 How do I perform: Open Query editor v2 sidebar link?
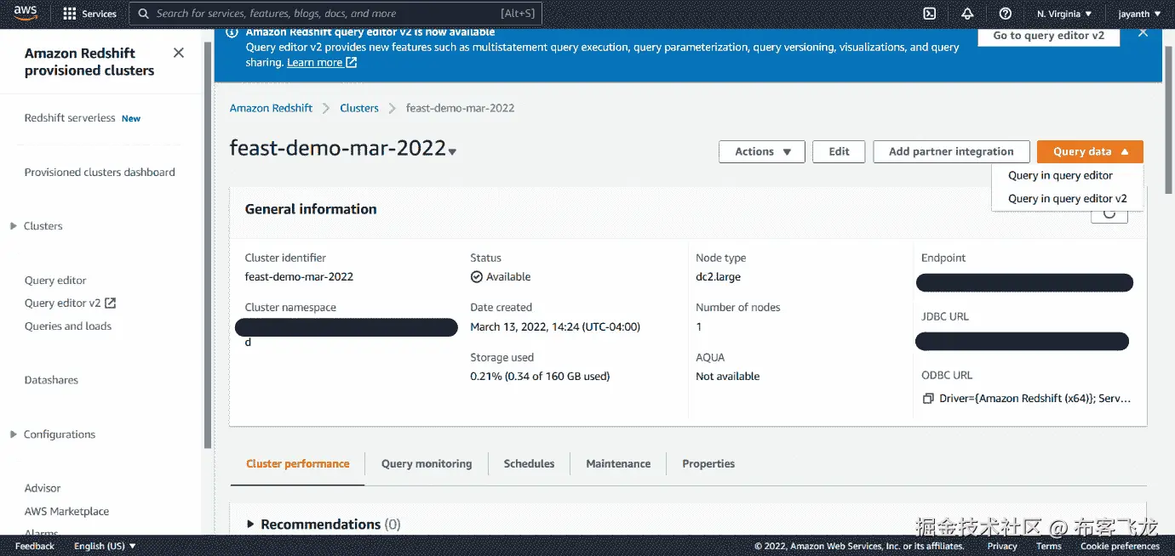70,304
